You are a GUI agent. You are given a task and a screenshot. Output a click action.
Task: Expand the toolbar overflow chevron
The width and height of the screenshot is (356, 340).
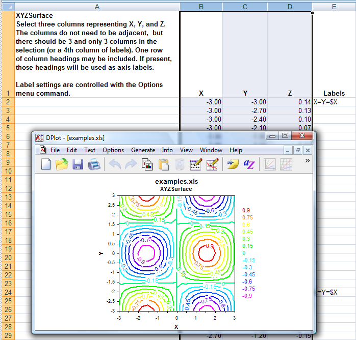click(x=307, y=161)
